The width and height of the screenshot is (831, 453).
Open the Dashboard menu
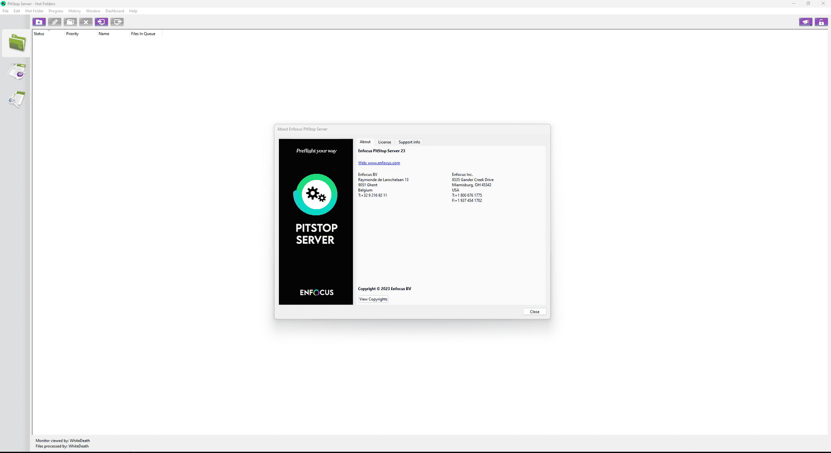tap(115, 11)
